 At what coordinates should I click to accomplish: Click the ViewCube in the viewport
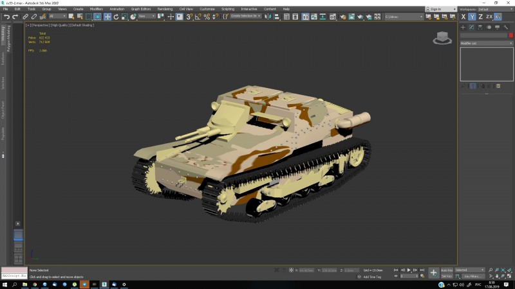click(x=442, y=38)
